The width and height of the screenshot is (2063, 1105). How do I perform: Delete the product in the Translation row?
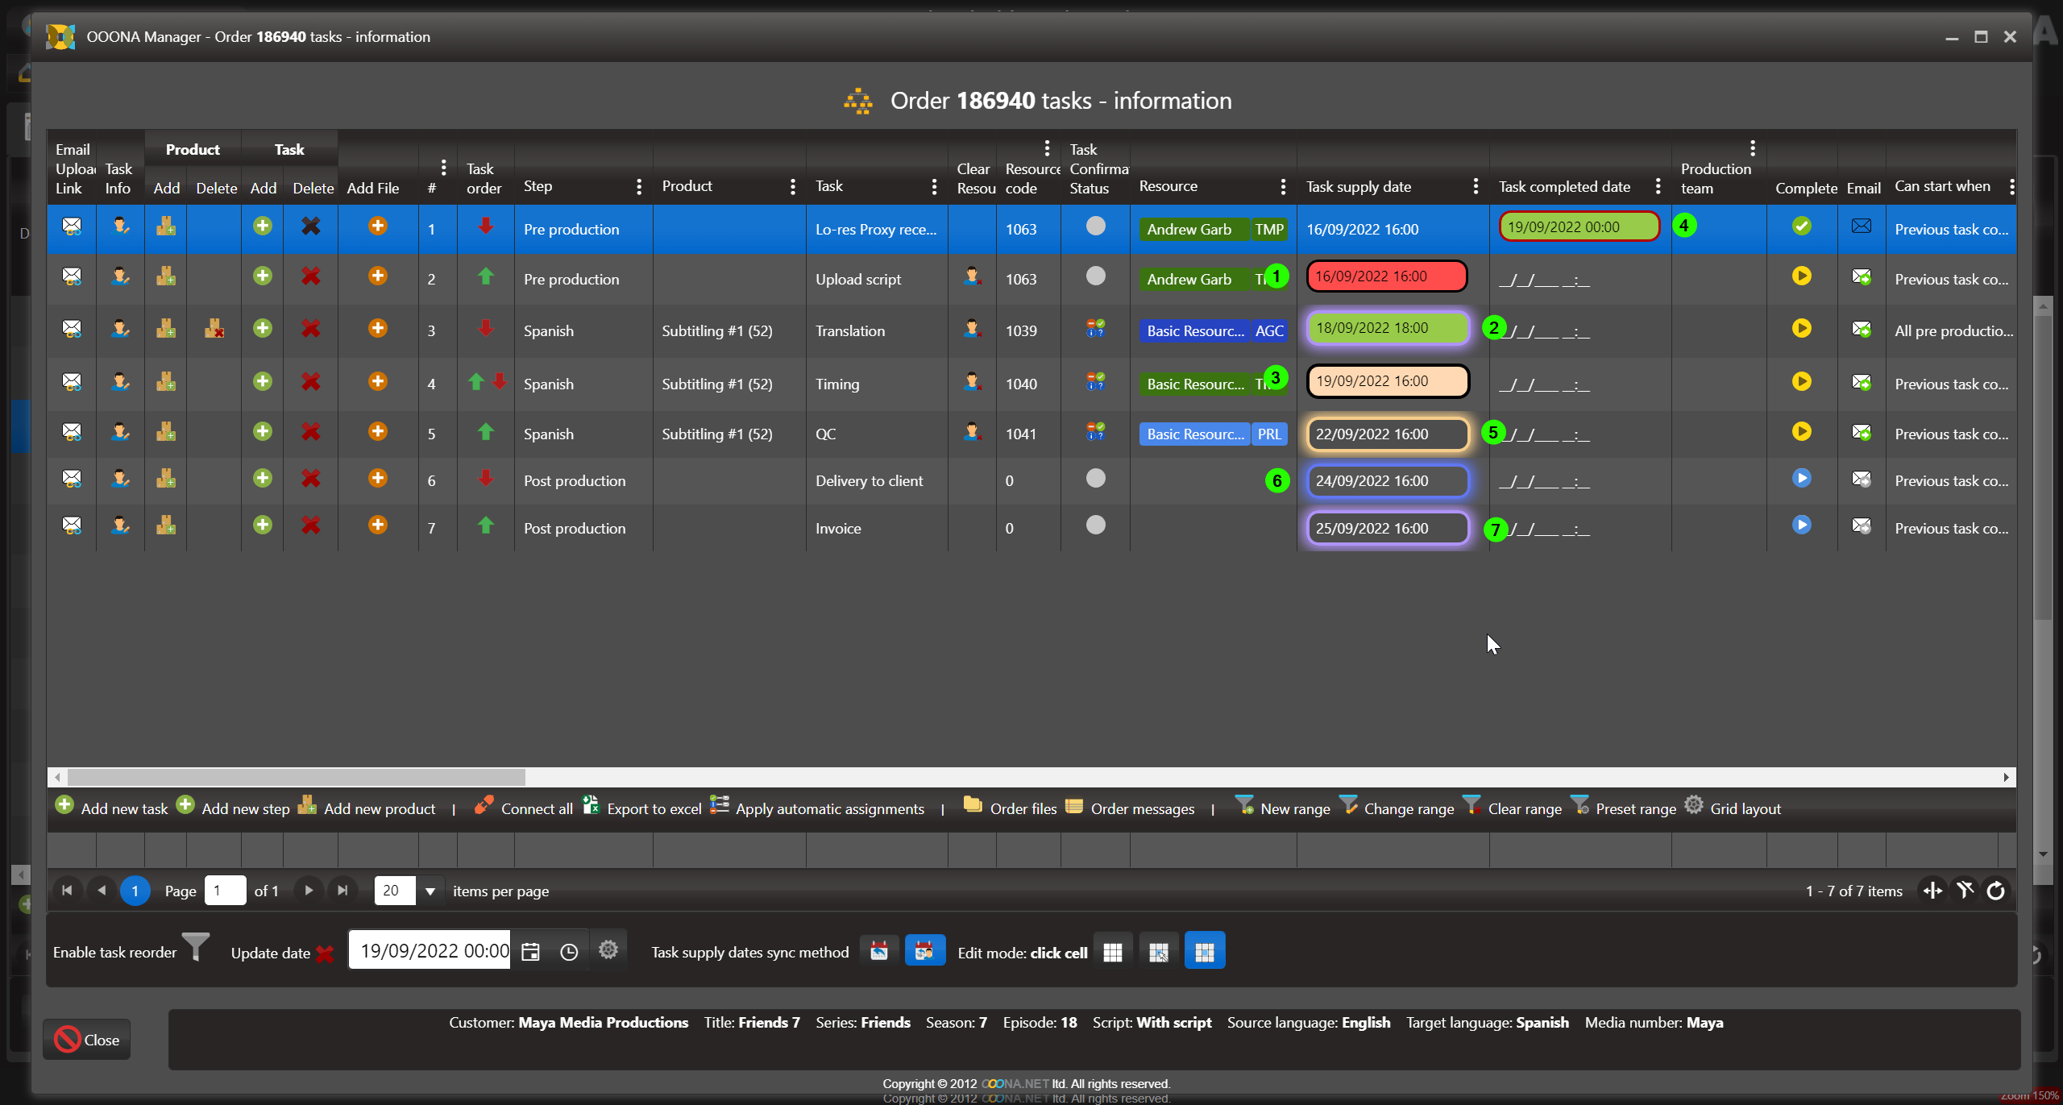click(x=214, y=329)
